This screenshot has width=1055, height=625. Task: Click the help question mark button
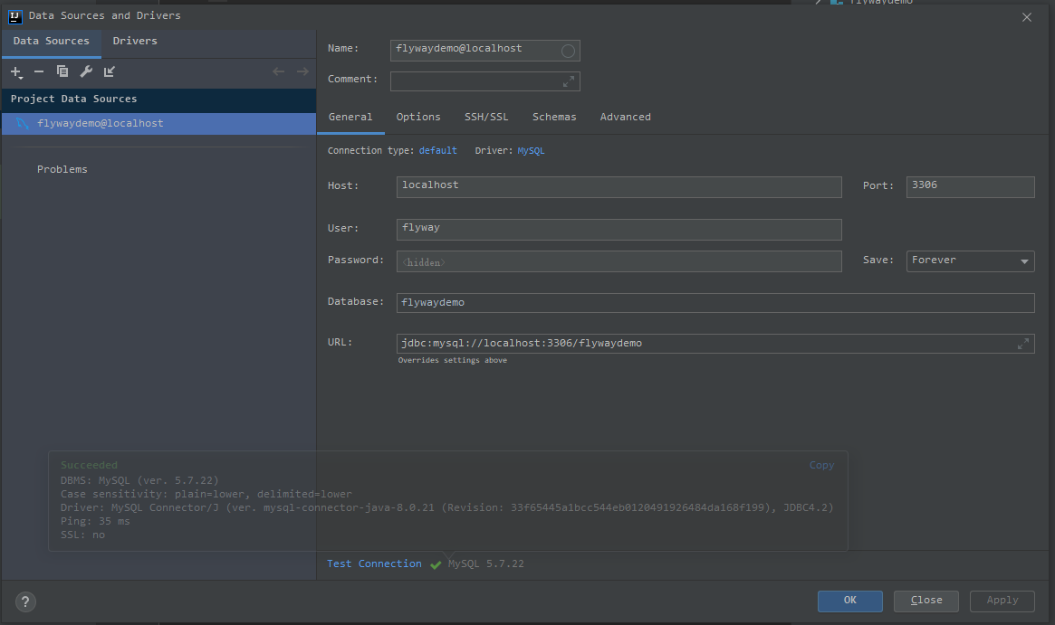click(x=25, y=601)
